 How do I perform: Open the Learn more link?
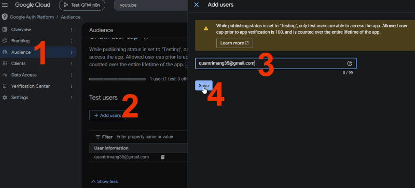(x=234, y=43)
